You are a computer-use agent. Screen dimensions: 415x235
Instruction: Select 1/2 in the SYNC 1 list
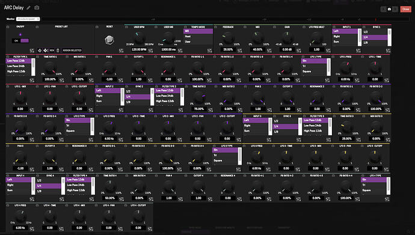click(375, 32)
